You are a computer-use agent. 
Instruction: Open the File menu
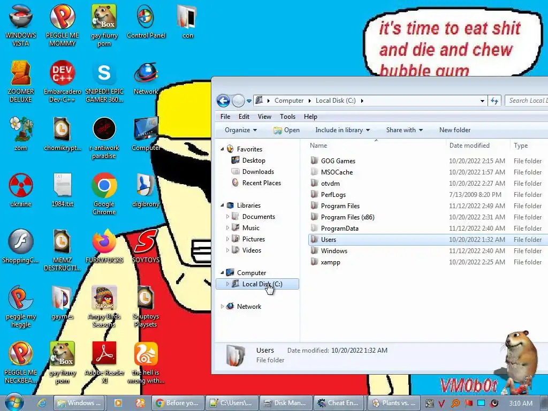(225, 117)
